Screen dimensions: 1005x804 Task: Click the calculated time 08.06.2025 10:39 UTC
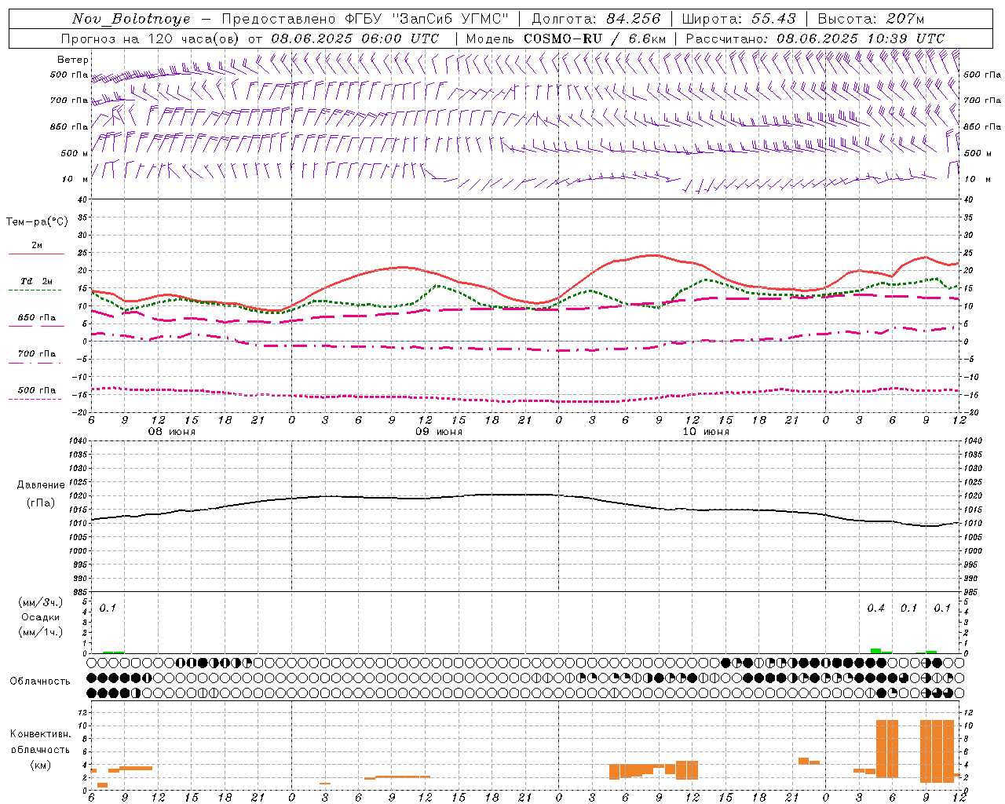pyautogui.click(x=861, y=38)
